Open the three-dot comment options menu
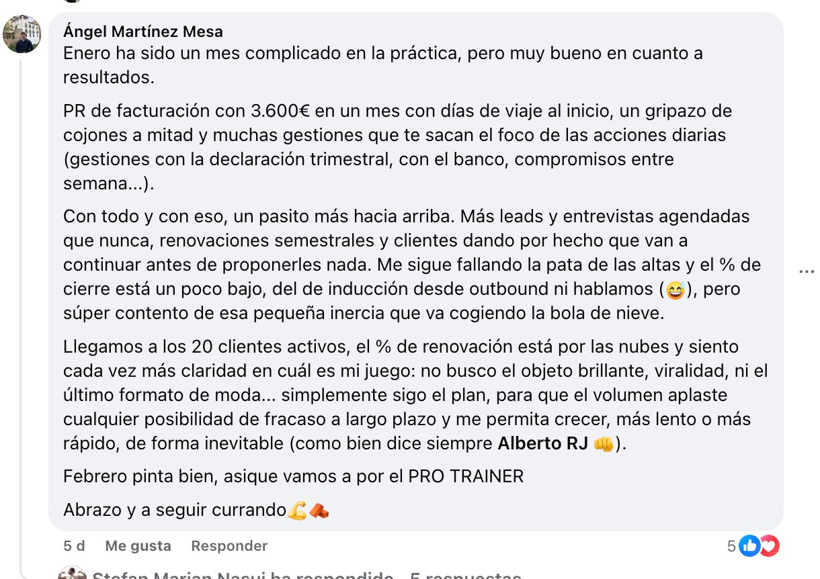Viewport: 820px width, 579px height. tap(807, 271)
